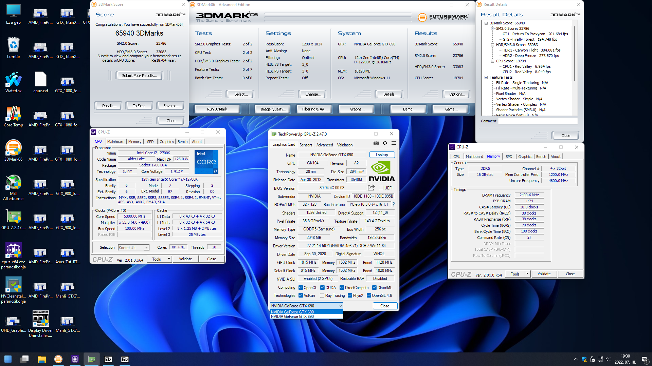Select the cpuz.cvf file icon
The height and width of the screenshot is (366, 652).
40,82
